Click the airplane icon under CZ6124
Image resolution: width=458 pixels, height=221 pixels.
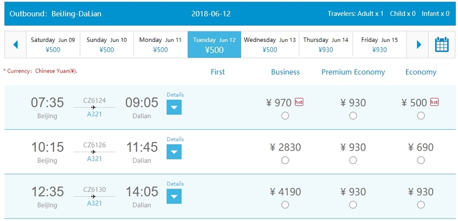[x=93, y=107]
